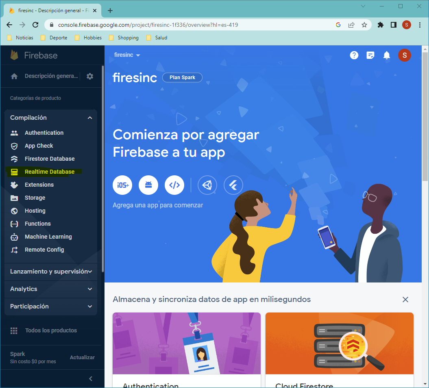Open the Cloud Firestore product card image
This screenshot has height=388, width=429.
coord(339,343)
